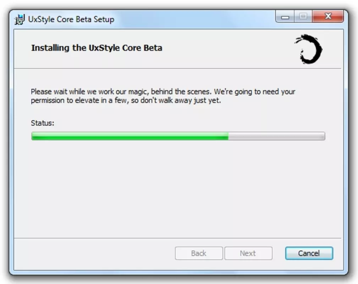Click the "Please wait while we work our magic" line
This screenshot has width=358, height=284.
click(x=163, y=92)
